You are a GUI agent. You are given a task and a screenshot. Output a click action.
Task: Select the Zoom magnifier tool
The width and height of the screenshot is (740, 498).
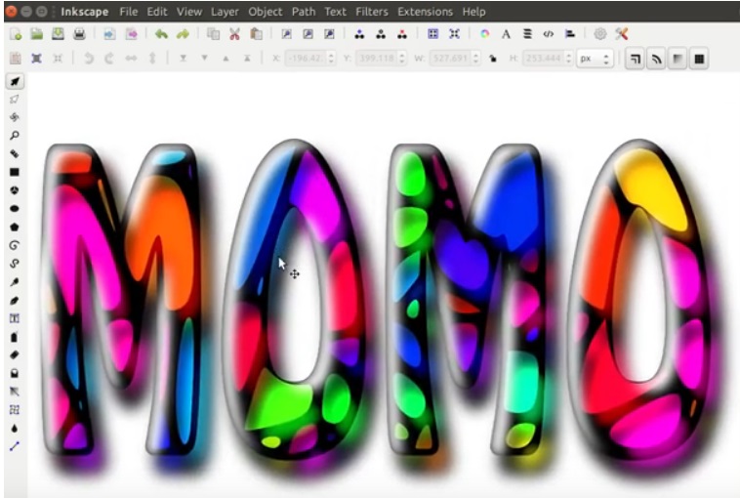tap(15, 136)
